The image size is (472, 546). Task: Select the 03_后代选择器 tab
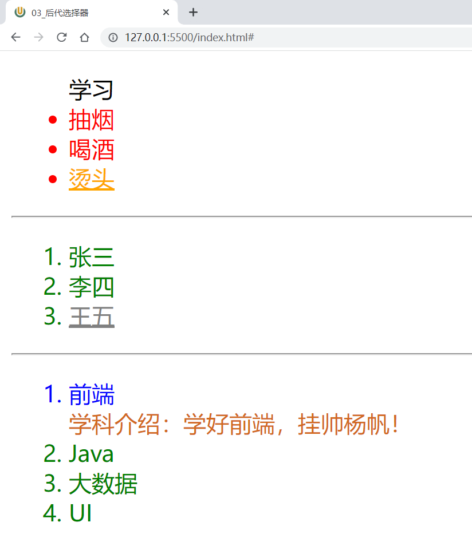[86, 13]
